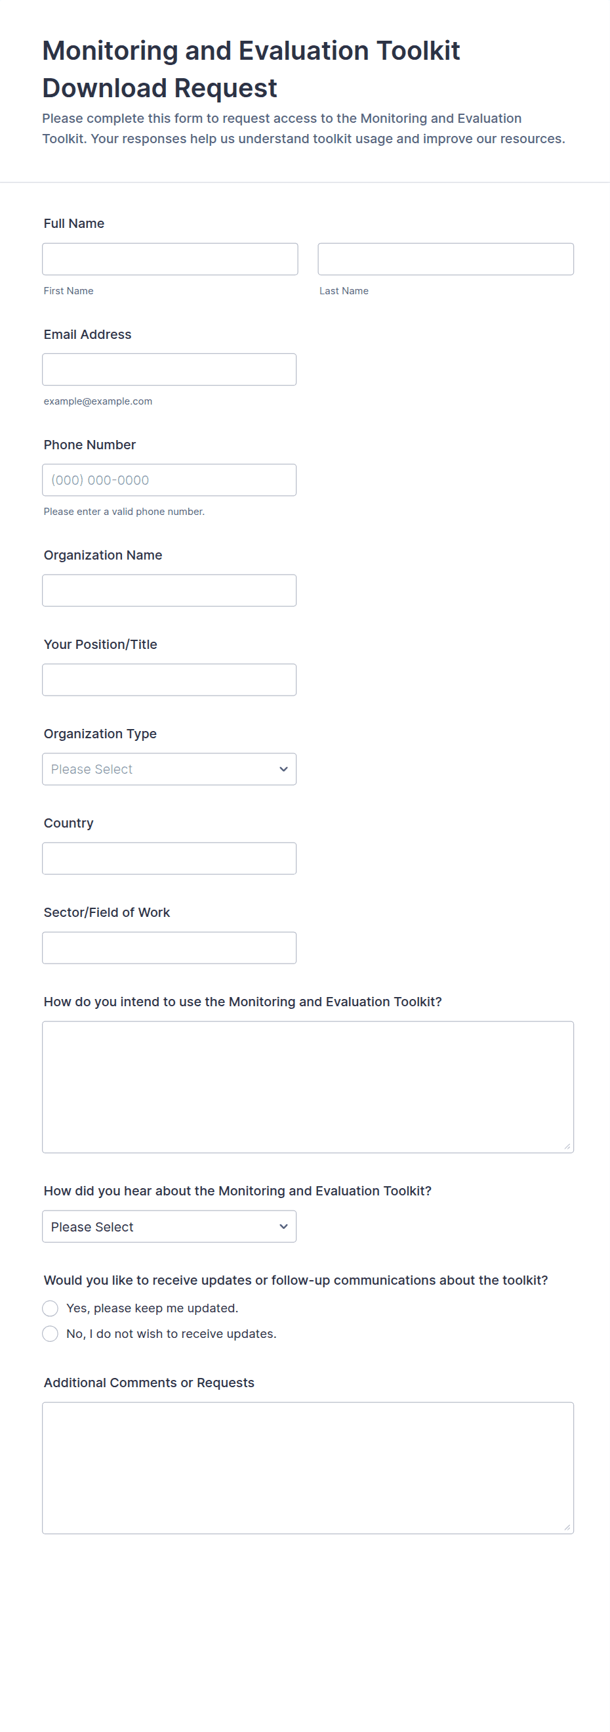Viewport: 610px width, 1732px height.
Task: Open the 'How did you hear' dropdown
Action: (x=169, y=1226)
